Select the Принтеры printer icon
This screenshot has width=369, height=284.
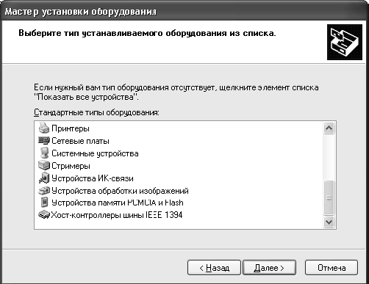tap(44, 128)
